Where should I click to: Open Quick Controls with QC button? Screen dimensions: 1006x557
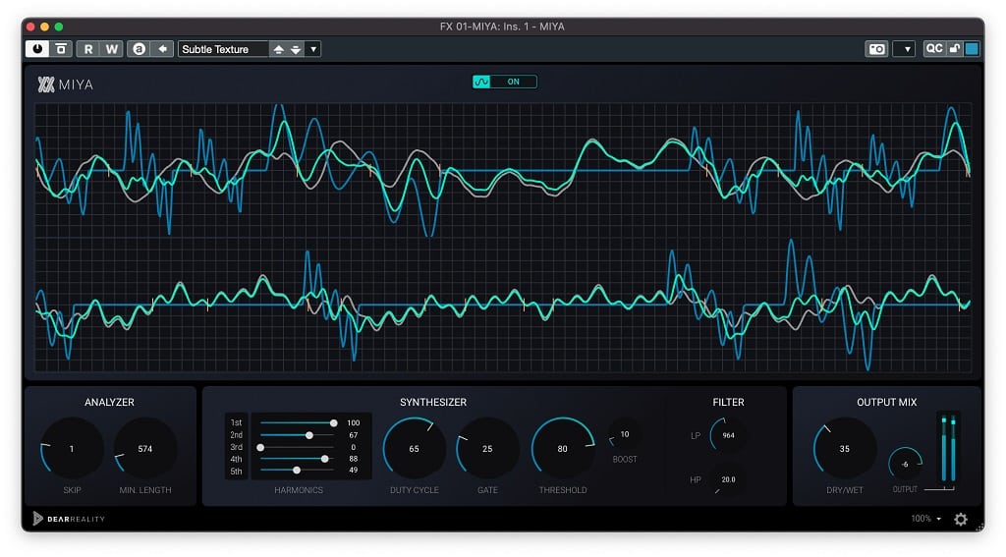pos(934,49)
